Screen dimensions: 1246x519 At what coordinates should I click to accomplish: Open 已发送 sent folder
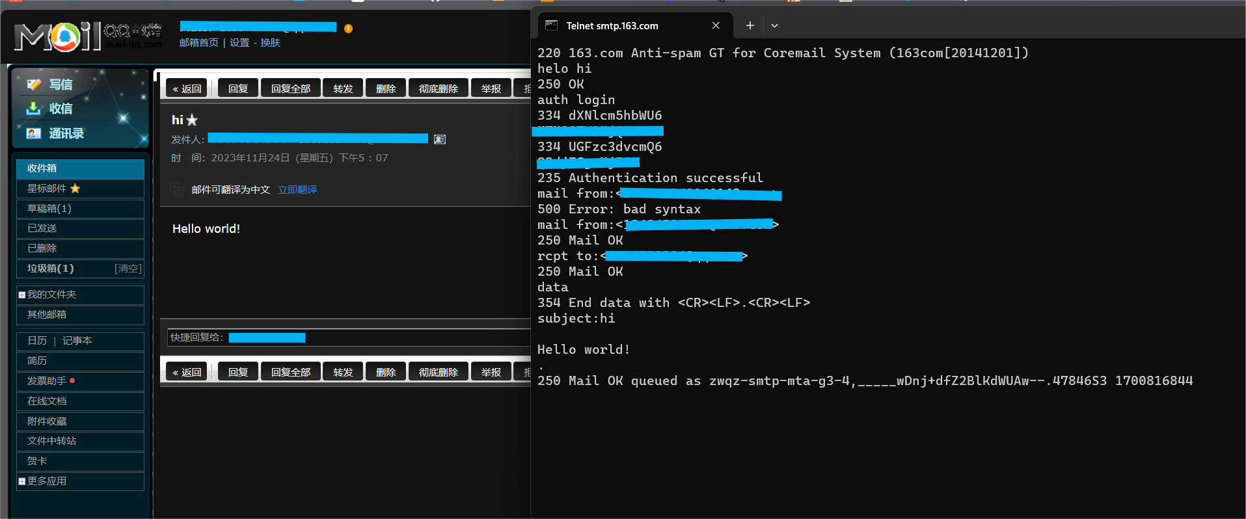point(80,228)
